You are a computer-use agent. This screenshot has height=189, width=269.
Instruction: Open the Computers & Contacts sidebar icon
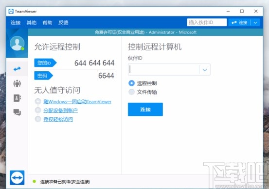(x=17, y=98)
